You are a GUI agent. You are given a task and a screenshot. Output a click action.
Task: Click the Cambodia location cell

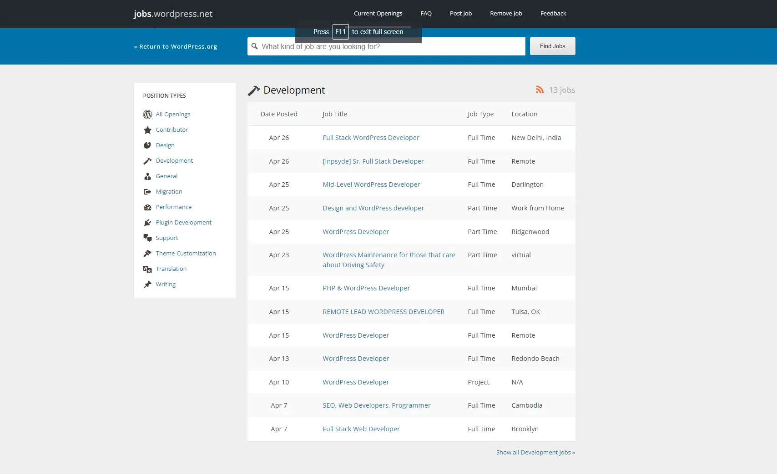[527, 405]
